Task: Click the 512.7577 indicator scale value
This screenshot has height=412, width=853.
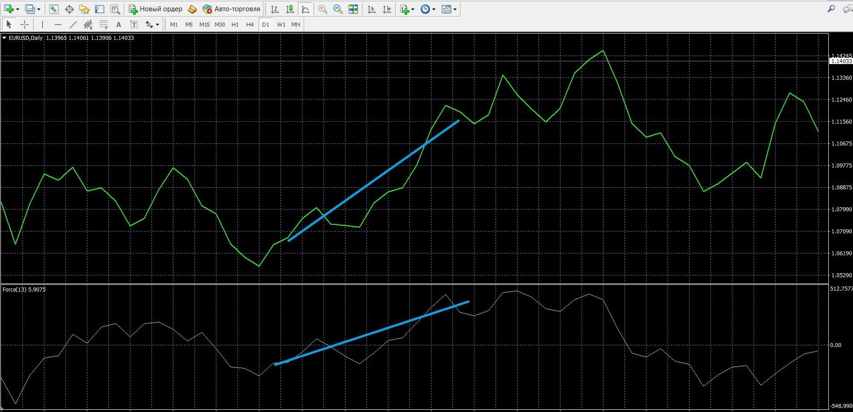Action: 841,289
